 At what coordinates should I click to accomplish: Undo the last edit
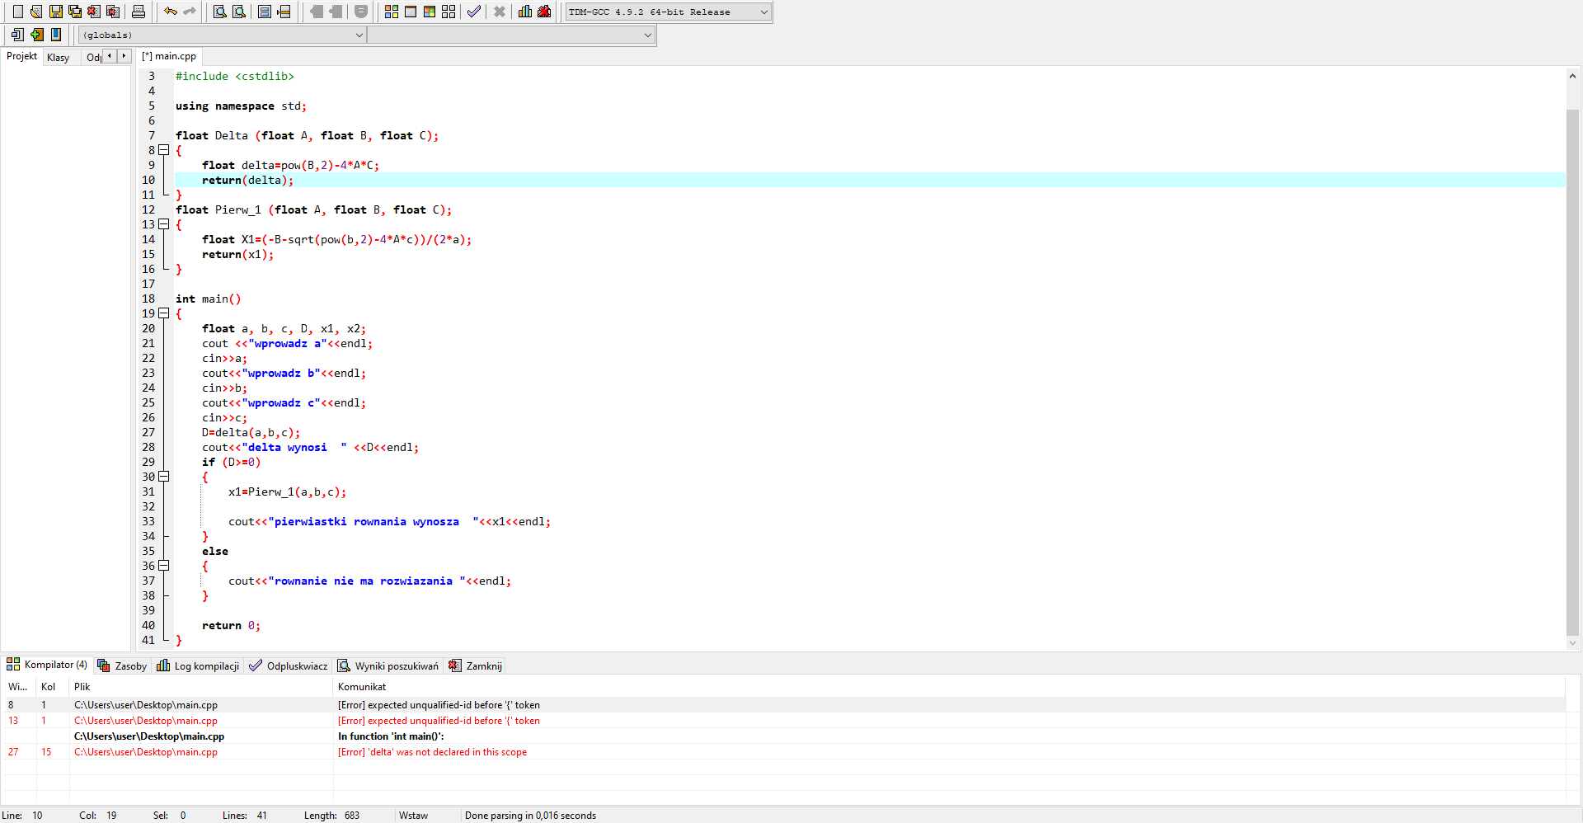[x=171, y=12]
